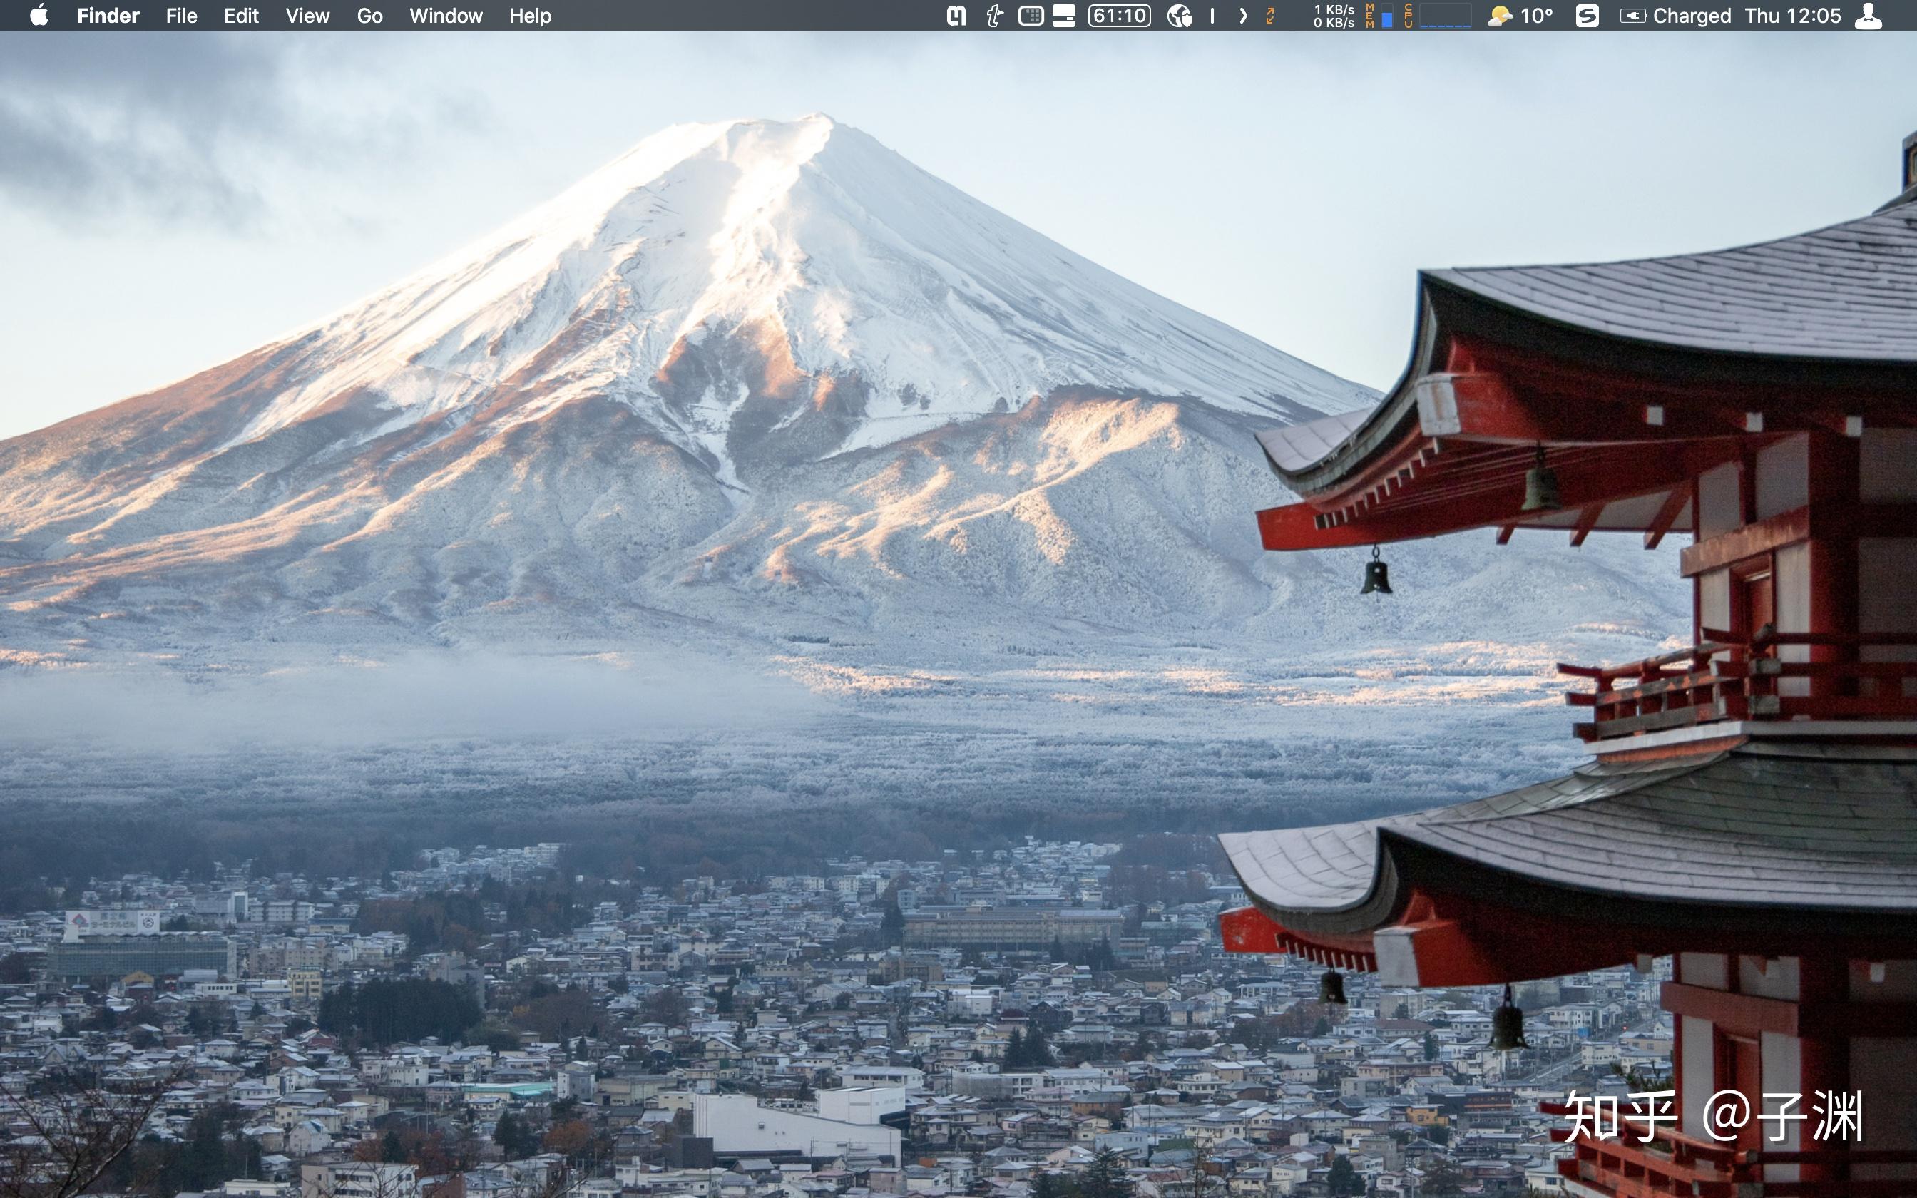Open the weather icon showing 10°
Screen dimensions: 1917x1198
[x=1520, y=16]
